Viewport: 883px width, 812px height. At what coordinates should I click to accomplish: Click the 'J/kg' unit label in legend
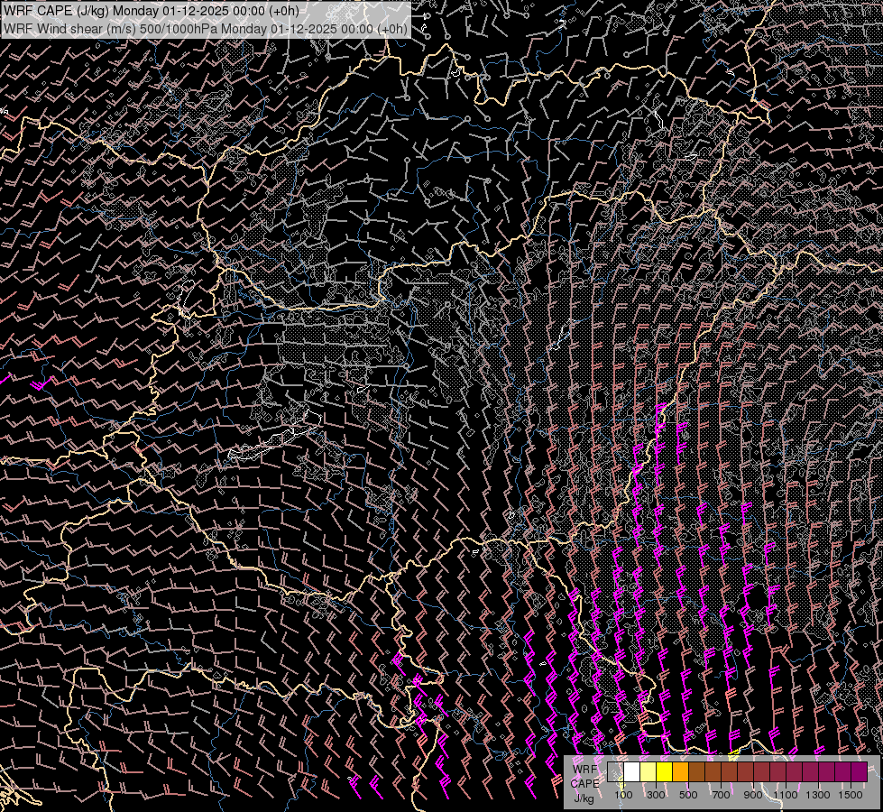tap(584, 799)
